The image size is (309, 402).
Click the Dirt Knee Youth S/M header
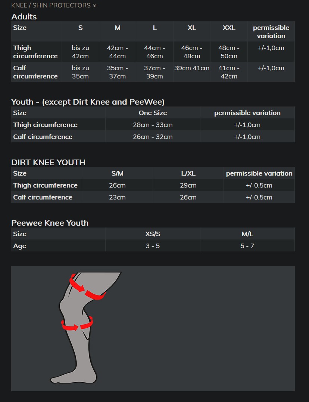click(x=117, y=173)
